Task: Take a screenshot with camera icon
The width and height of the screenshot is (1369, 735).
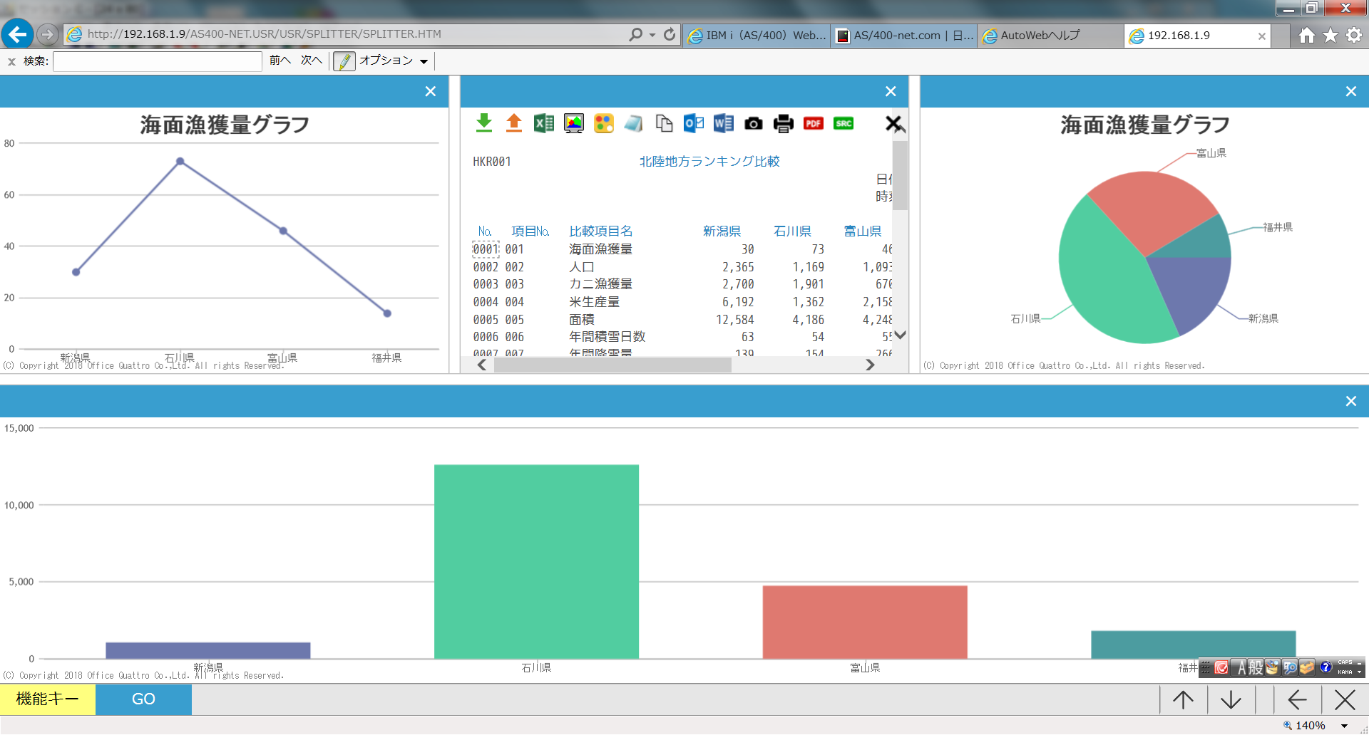Action: pyautogui.click(x=753, y=124)
